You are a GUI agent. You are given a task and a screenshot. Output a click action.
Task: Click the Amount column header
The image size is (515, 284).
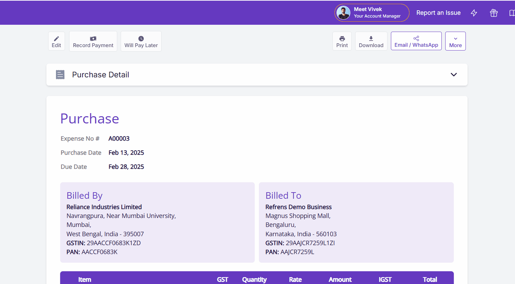340,280
